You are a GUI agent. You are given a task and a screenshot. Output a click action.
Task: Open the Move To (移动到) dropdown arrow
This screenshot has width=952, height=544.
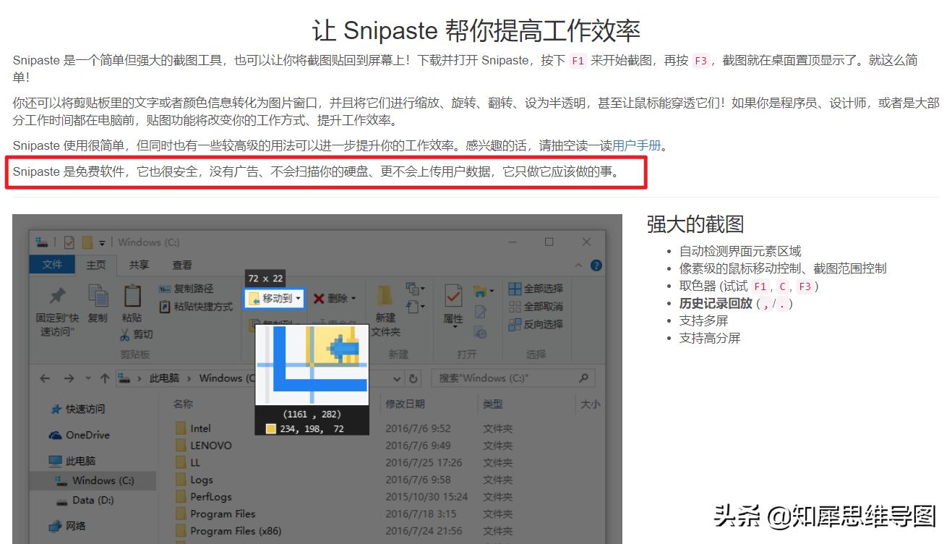[x=297, y=298]
